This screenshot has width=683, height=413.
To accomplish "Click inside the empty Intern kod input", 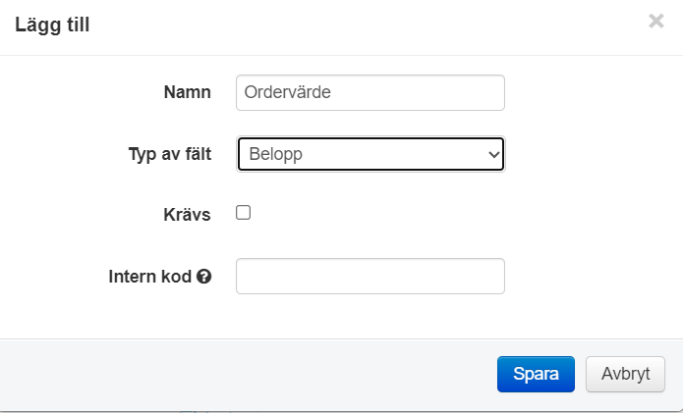I will coord(370,276).
